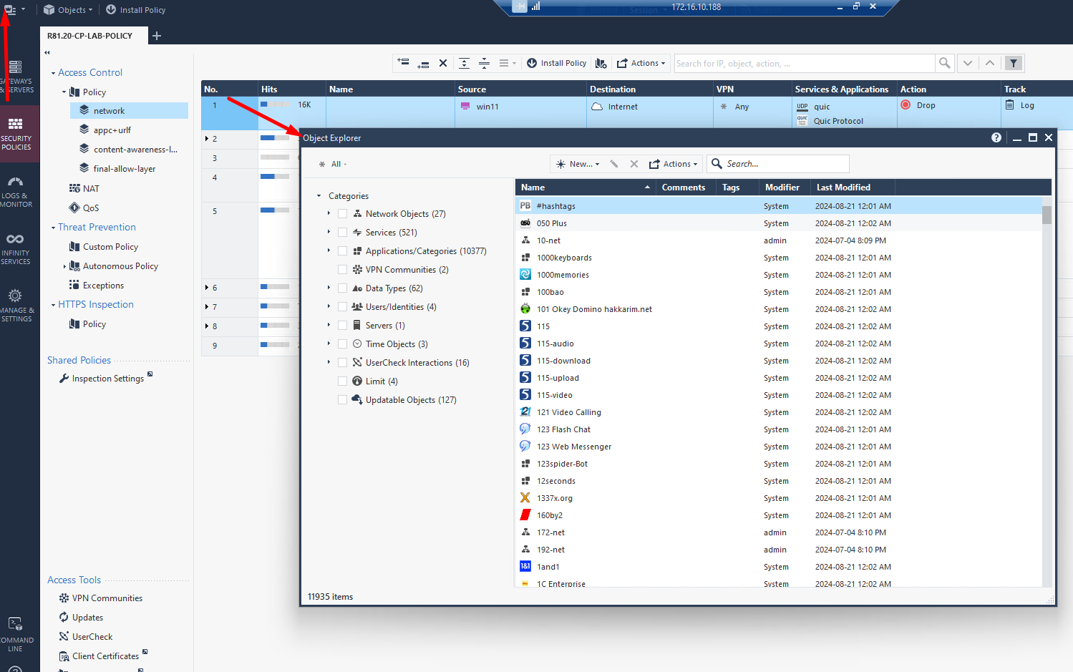
Task: Check the VPN Communities category checkbox
Action: 342,270
